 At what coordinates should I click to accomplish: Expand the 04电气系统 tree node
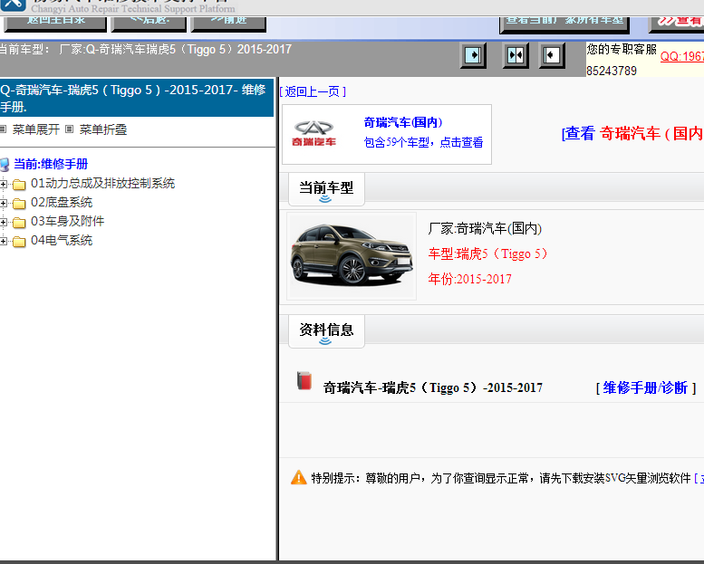pos(4,242)
